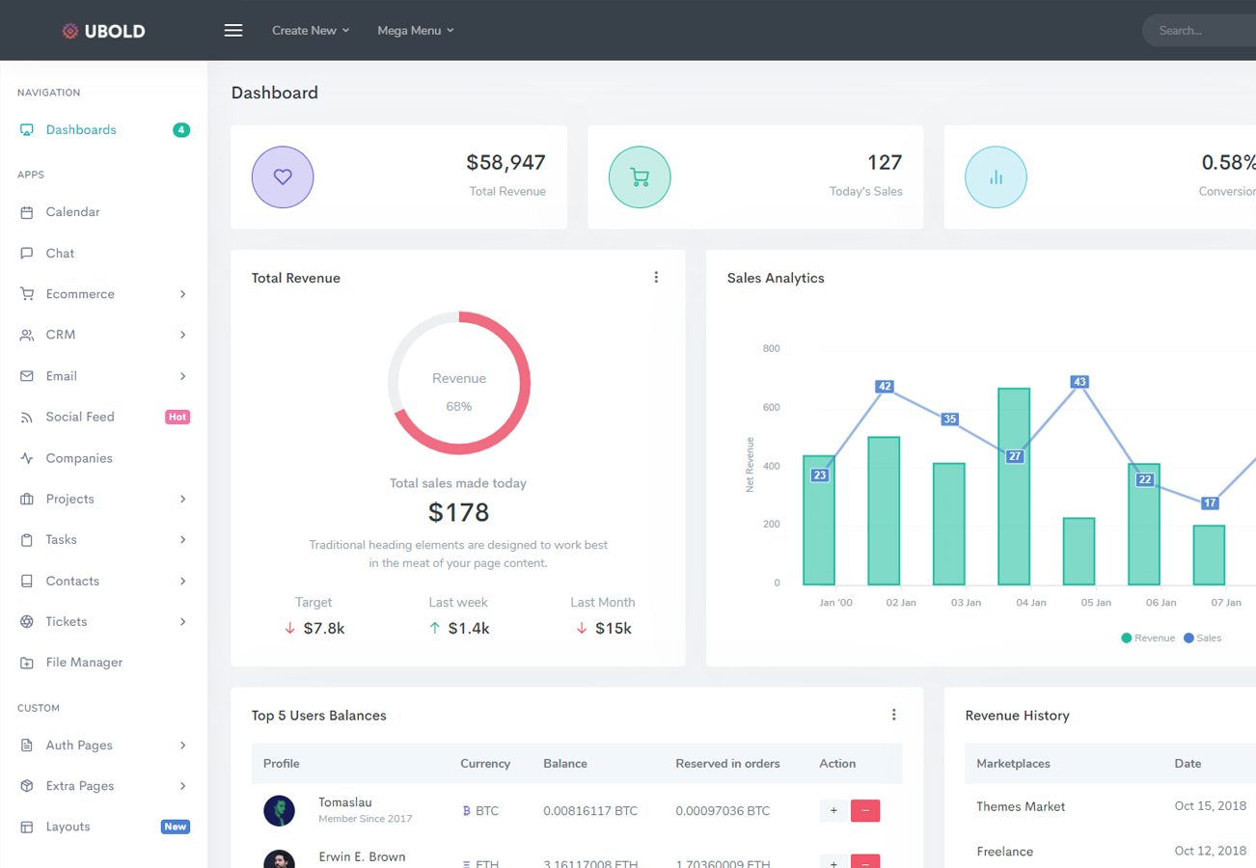Open the three-dot menu on Total Revenue card
The image size is (1256, 868).
pos(656,277)
